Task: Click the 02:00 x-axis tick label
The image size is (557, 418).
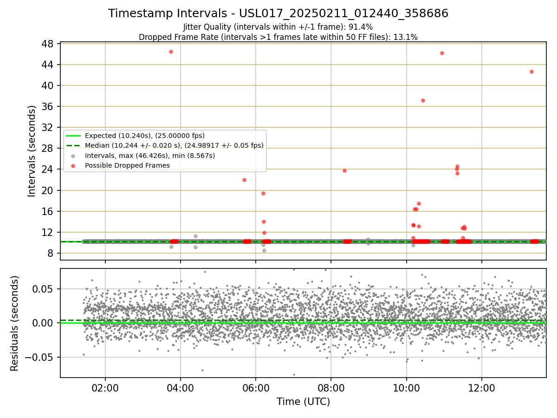Action: click(105, 388)
